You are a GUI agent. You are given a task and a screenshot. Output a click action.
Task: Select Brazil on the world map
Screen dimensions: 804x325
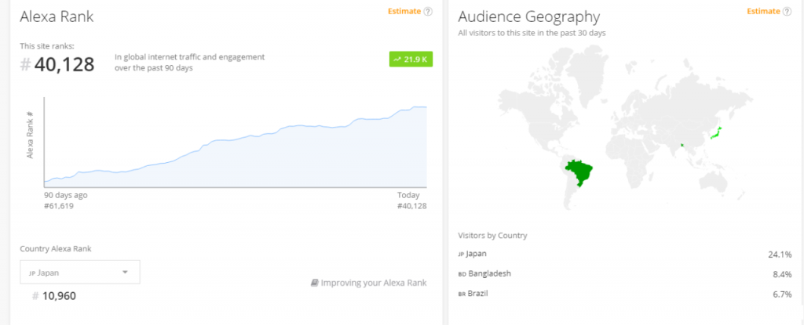coord(581,172)
